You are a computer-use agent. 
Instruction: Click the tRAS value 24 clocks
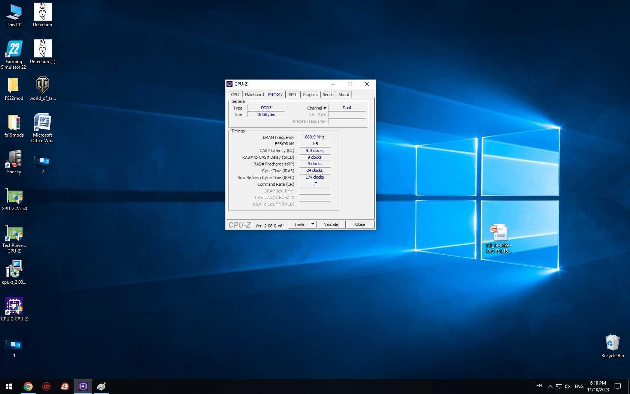coord(315,170)
